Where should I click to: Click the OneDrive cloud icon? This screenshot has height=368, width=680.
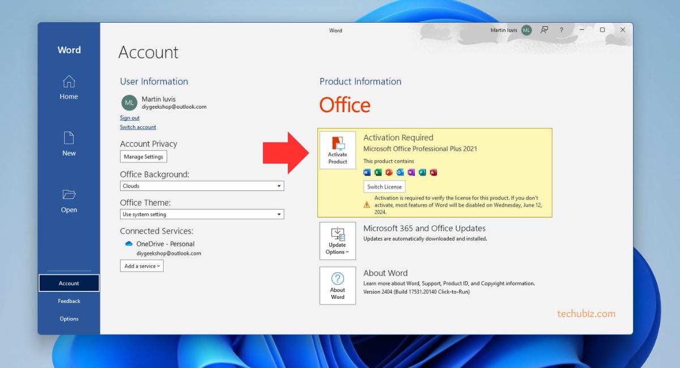[x=129, y=244]
